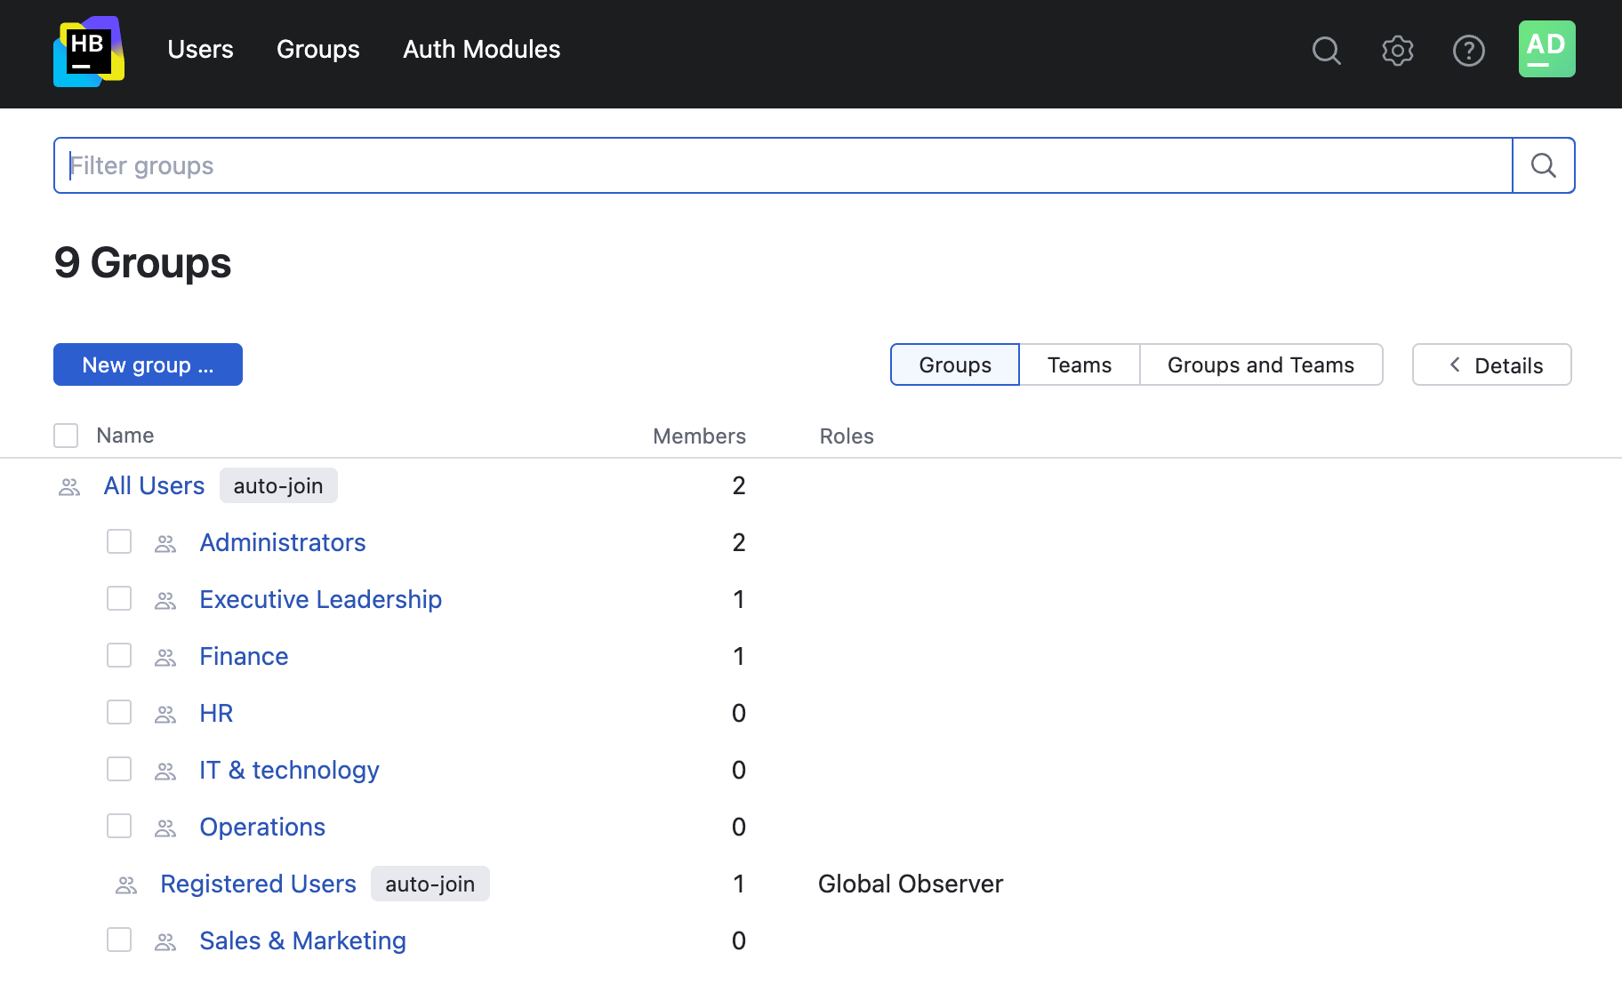Select the Finance group checkbox
The height and width of the screenshot is (1008, 1622).
pyautogui.click(x=119, y=656)
